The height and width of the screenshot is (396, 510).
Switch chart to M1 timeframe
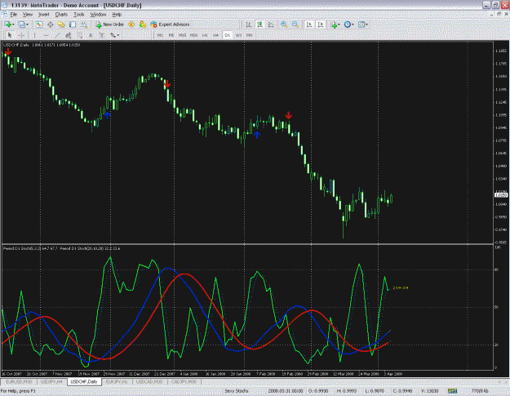(160, 35)
